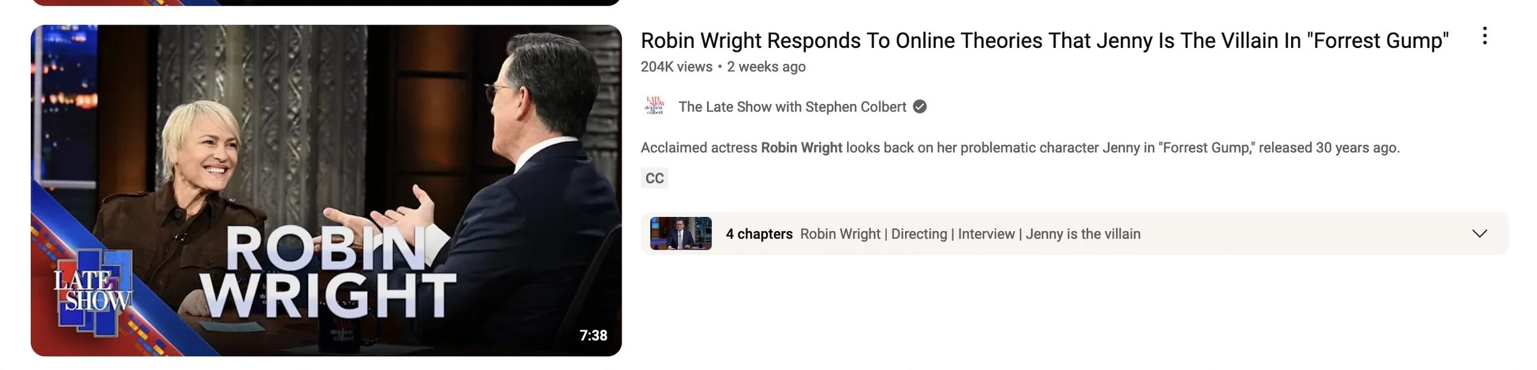The height and width of the screenshot is (370, 1537).
Task: Click The Late Show channel avatar icon
Action: click(655, 106)
